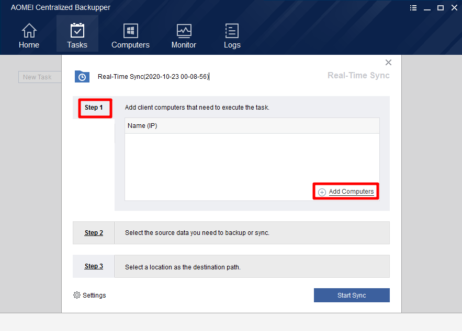Close the Real-Time Sync dialog
462x331 pixels.
(388, 62)
